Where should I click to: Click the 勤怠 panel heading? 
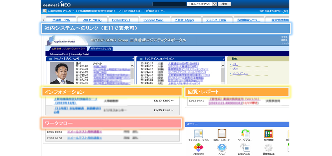235,59
